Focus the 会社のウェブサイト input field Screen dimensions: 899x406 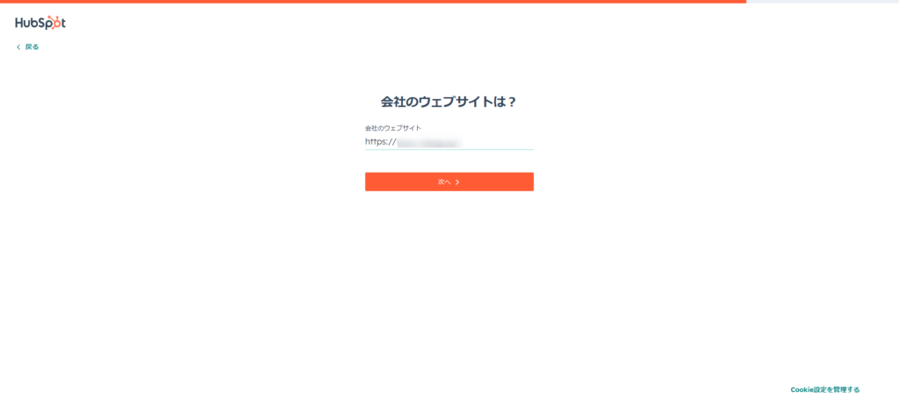[x=449, y=141]
